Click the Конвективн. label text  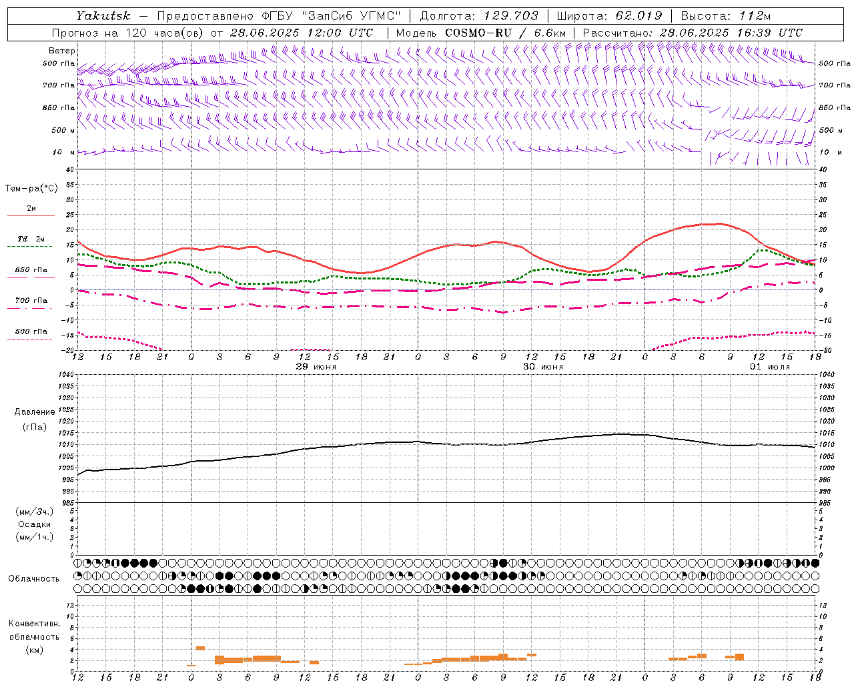pos(34,624)
